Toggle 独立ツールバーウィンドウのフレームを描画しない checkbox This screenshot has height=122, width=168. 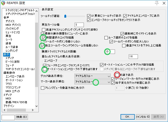pyautogui.click(x=43, y=45)
